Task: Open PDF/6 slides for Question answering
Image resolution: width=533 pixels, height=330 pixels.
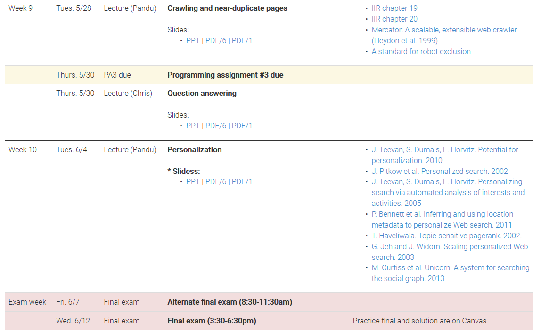Action: pos(216,126)
